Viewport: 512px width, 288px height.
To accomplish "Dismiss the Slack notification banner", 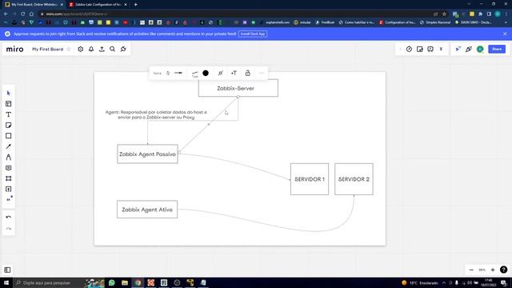I will click(505, 34).
